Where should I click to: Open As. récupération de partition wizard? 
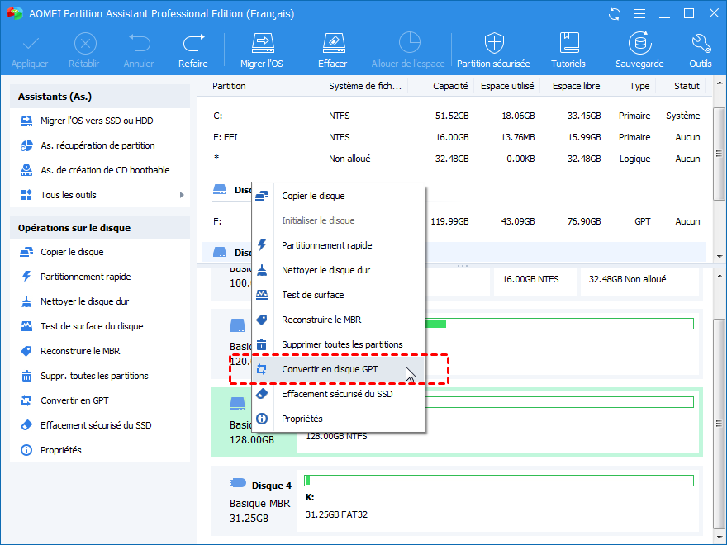[97, 145]
